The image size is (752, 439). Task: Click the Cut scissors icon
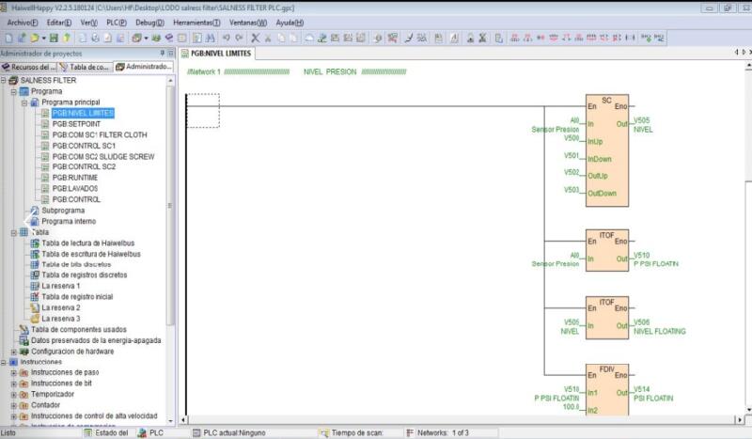point(268,38)
